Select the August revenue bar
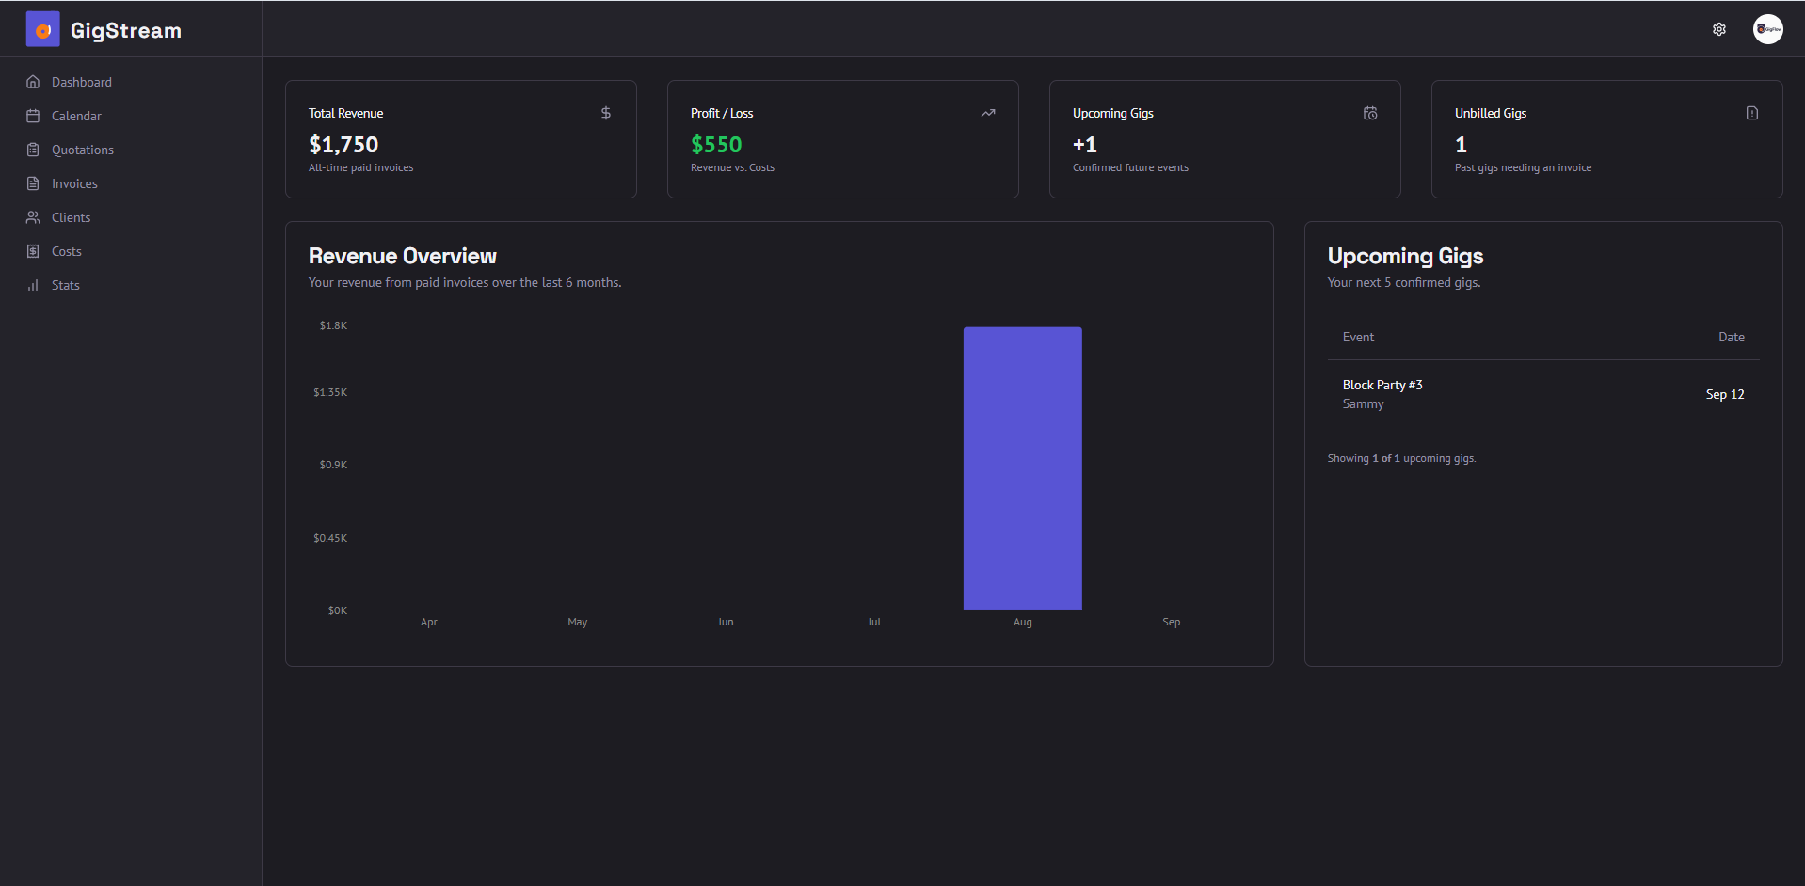 click(x=1022, y=467)
